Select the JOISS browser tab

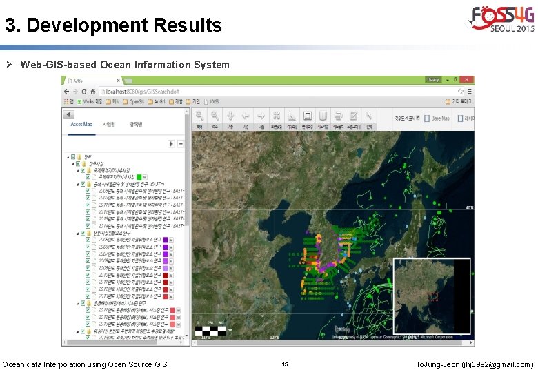92,81
